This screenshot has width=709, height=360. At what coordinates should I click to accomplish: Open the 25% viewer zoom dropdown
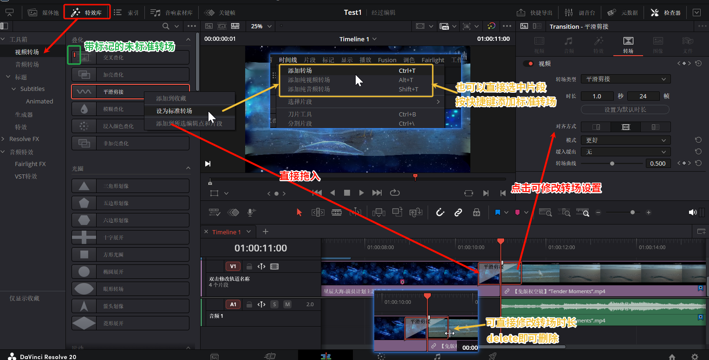(x=260, y=26)
